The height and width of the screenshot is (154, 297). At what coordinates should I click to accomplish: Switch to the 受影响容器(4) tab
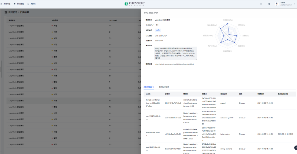[x=149, y=87]
